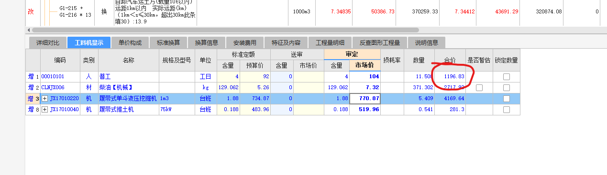
Task: Click the 合价 value 4169.64
Action: pyautogui.click(x=450, y=98)
